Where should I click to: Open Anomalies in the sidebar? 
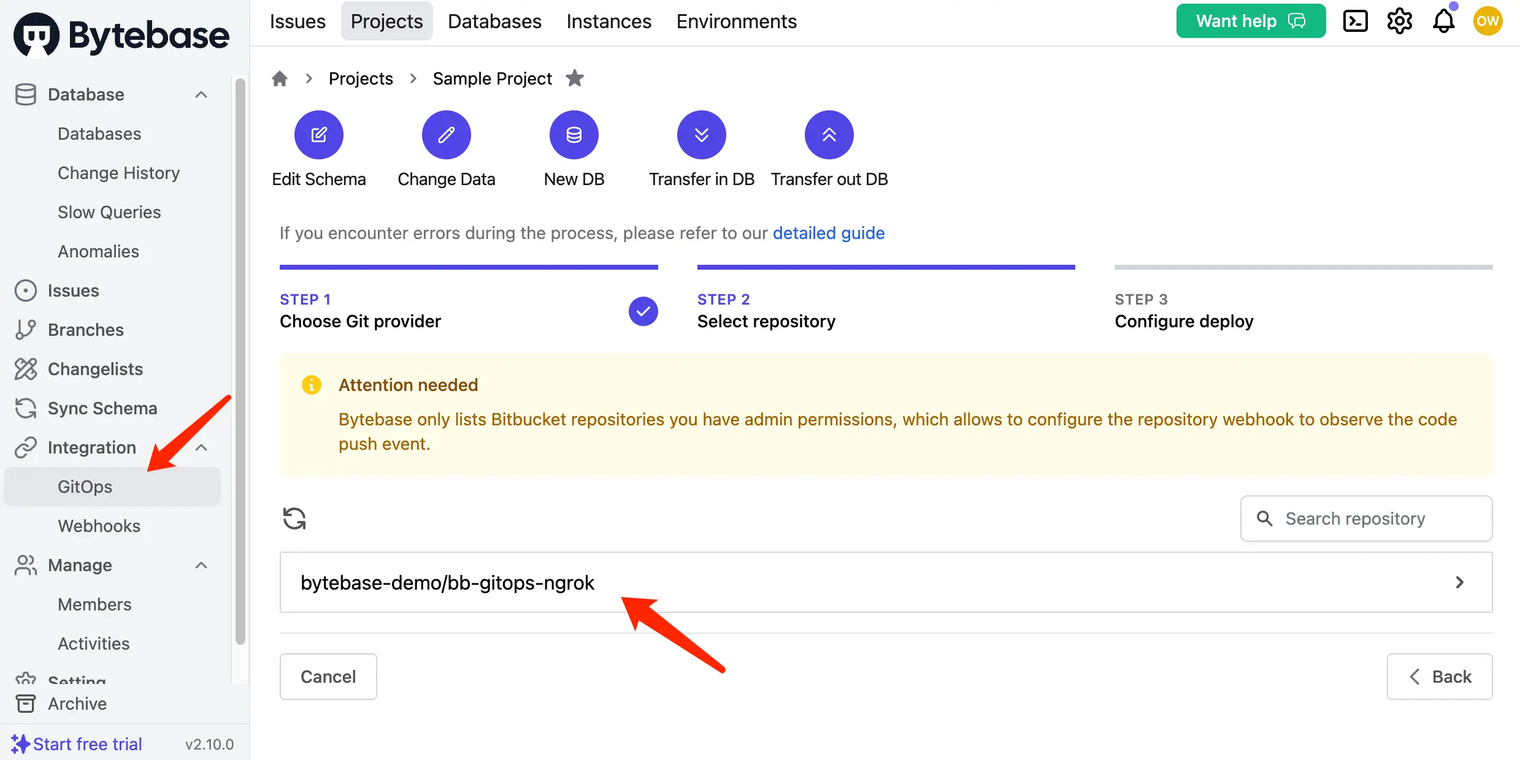[98, 251]
